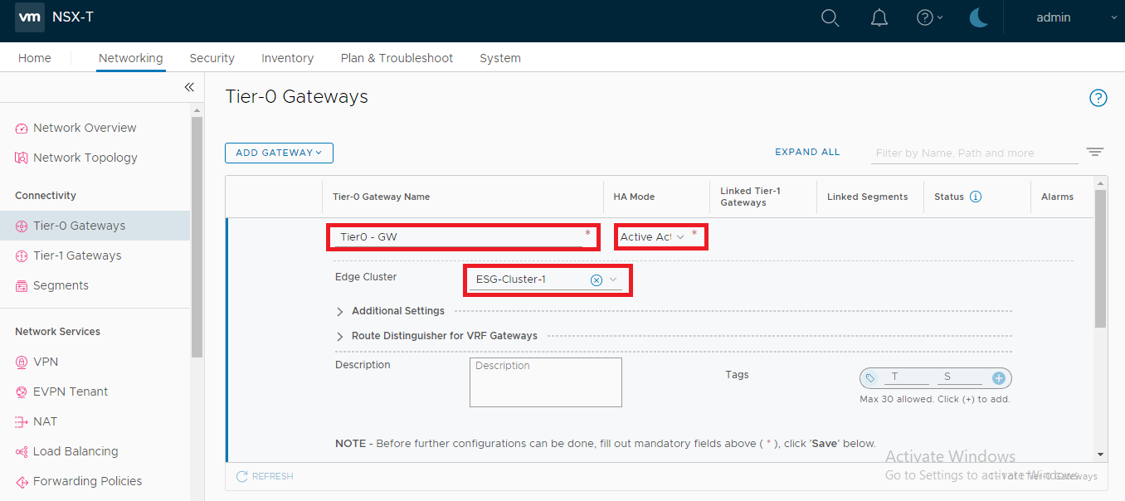The image size is (1125, 501).
Task: Click into the Description text area
Action: tap(546, 382)
